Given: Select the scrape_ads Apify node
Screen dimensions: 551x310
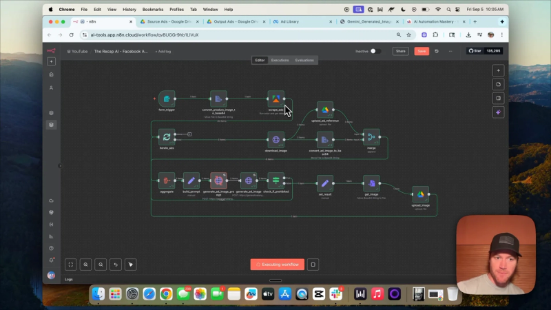Looking at the screenshot, I should tap(276, 99).
